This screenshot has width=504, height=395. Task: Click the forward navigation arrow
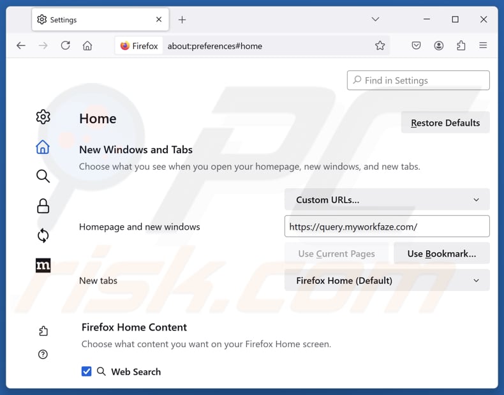[43, 46]
